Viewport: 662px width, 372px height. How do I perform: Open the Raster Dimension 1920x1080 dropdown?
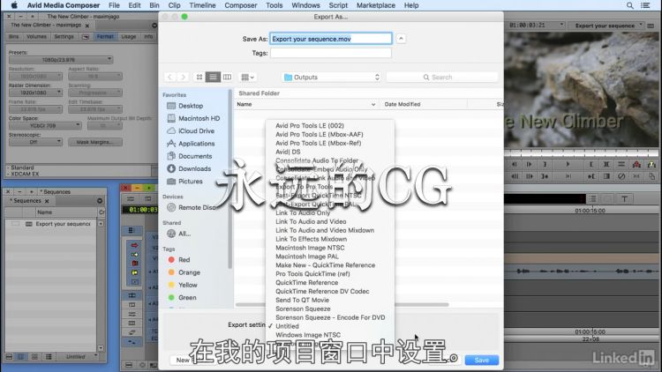coord(35,93)
